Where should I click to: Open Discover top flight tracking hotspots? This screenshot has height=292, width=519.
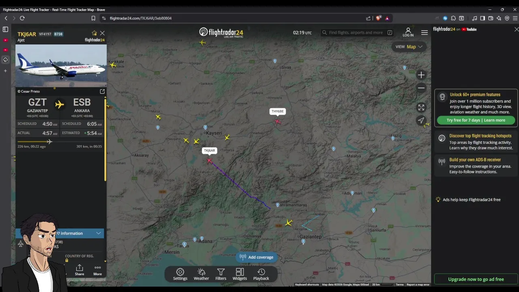coord(476,142)
